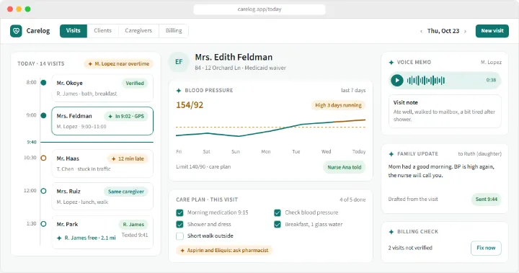Click the M. Lopez near overtime alert
The image size is (519, 273).
point(118,64)
